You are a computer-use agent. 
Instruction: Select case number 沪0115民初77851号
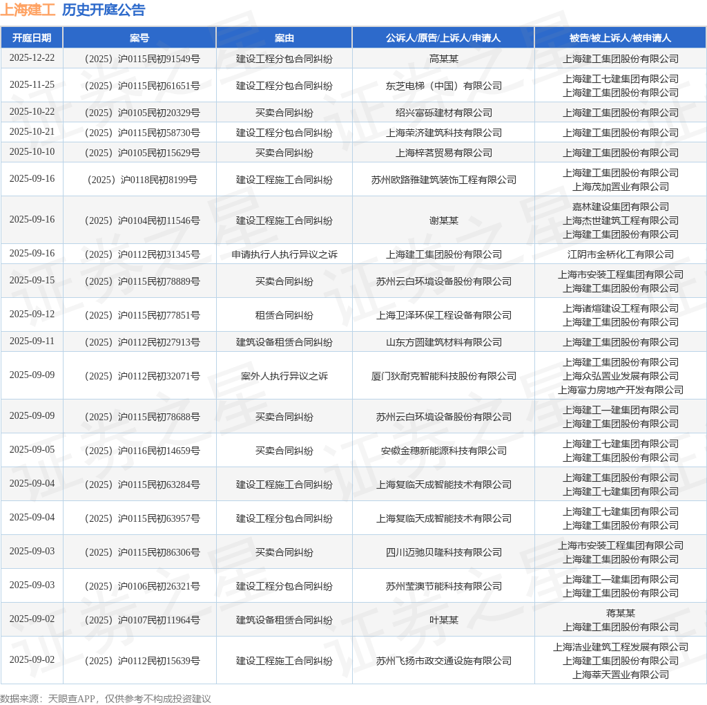coord(142,315)
